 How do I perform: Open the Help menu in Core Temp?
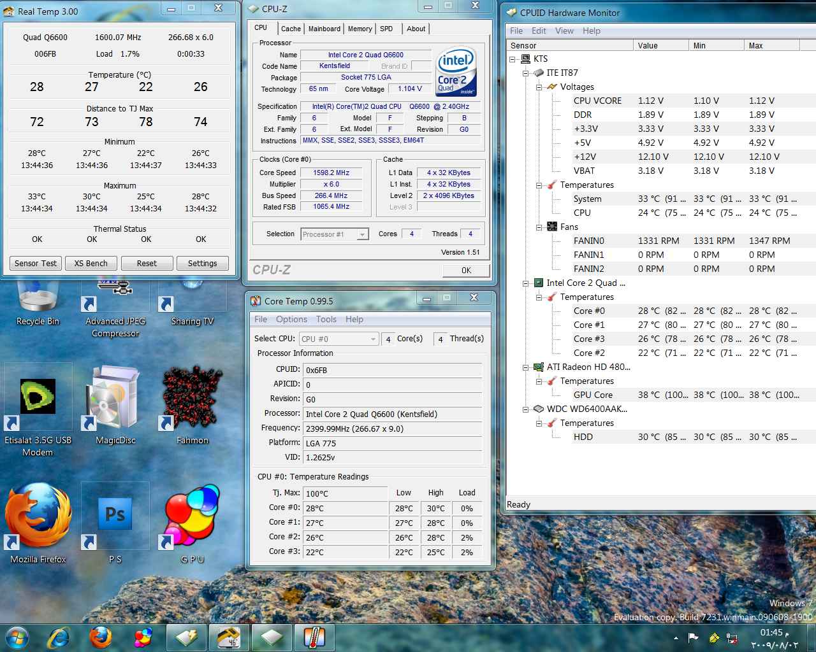354,320
